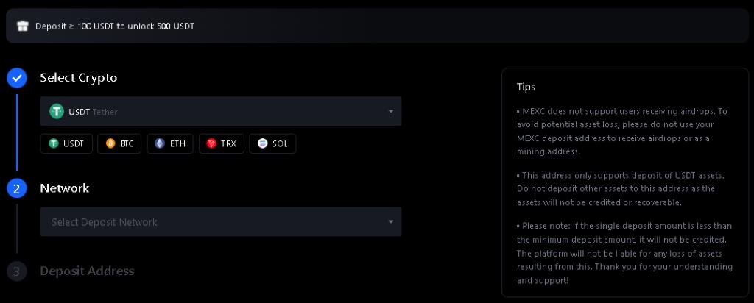The image size is (754, 303).
Task: Click the SOL coin icon
Action: 263,144
